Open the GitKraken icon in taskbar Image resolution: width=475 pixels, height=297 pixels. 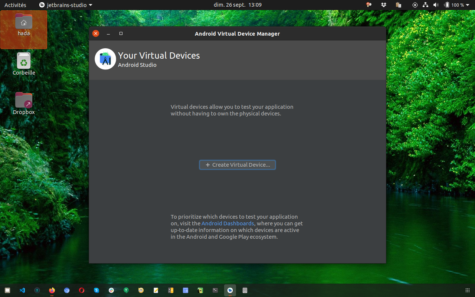pyautogui.click(x=37, y=290)
